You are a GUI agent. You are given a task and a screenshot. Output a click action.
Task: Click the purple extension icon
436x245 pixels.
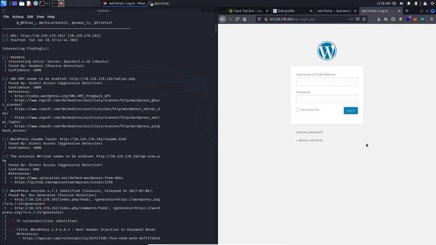coord(408,19)
